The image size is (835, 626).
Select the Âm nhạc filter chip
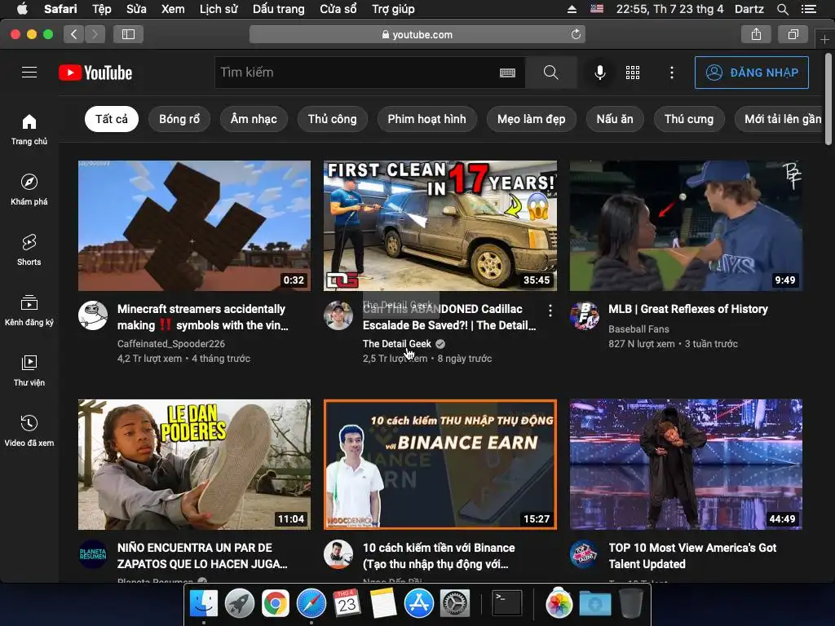[254, 119]
